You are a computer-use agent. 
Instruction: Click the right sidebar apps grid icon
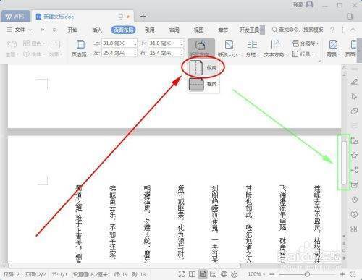click(354, 229)
